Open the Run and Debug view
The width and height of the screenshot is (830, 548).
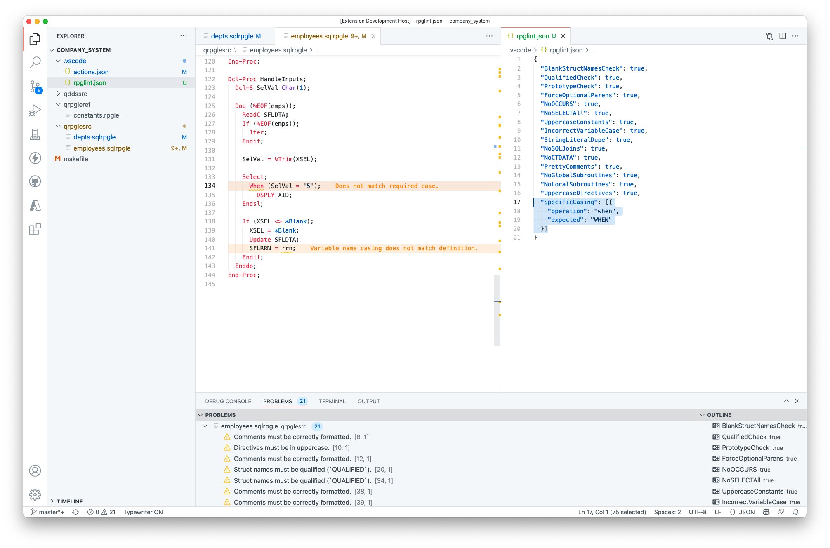pos(35,109)
